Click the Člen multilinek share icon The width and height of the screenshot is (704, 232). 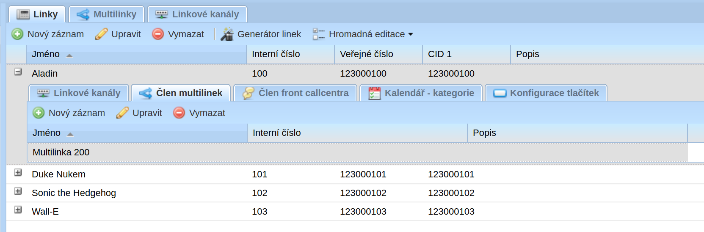[146, 93]
